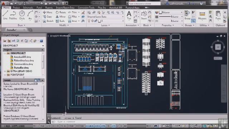Image resolution: width=229 pixels, height=129 pixels.
Task: Open Project Manager help icon
Action: [42, 41]
